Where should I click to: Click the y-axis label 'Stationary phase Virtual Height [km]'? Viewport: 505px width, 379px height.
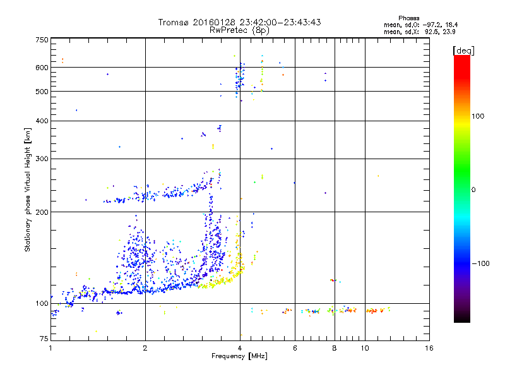[27, 189]
